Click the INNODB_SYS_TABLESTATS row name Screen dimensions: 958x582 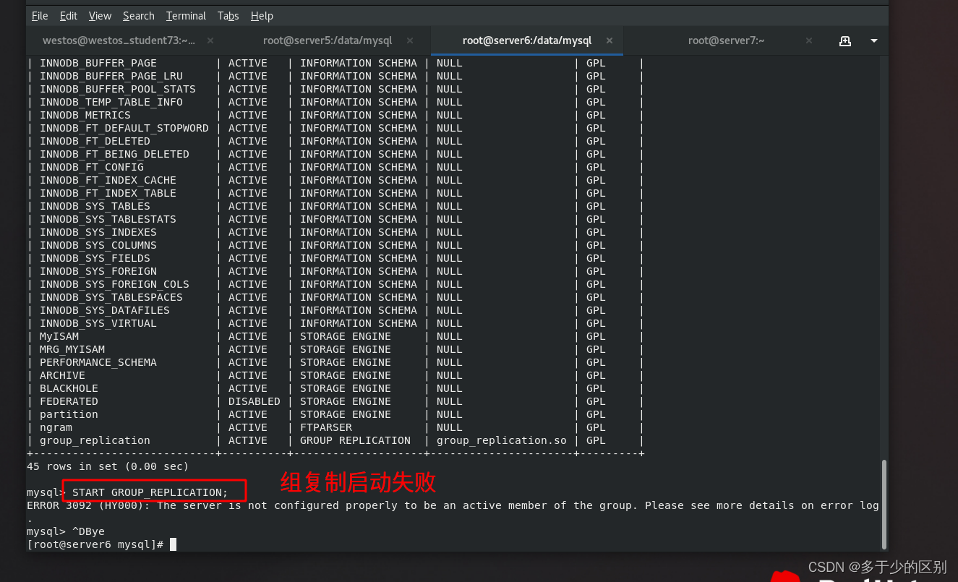pos(108,219)
